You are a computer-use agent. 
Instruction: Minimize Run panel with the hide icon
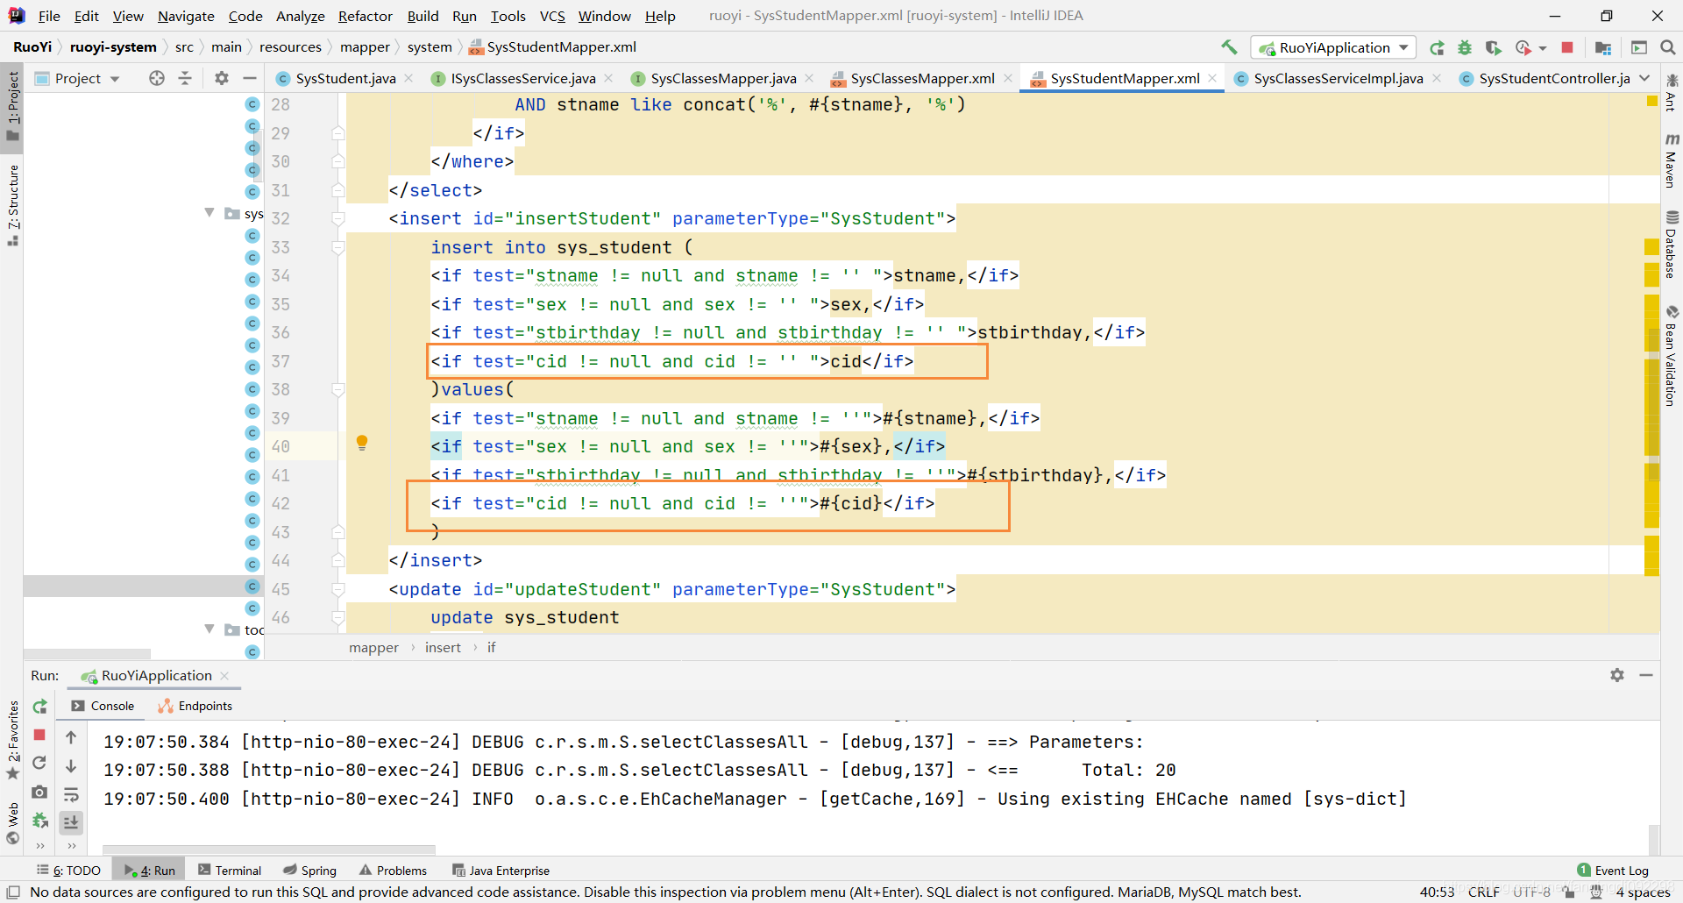[1646, 675]
